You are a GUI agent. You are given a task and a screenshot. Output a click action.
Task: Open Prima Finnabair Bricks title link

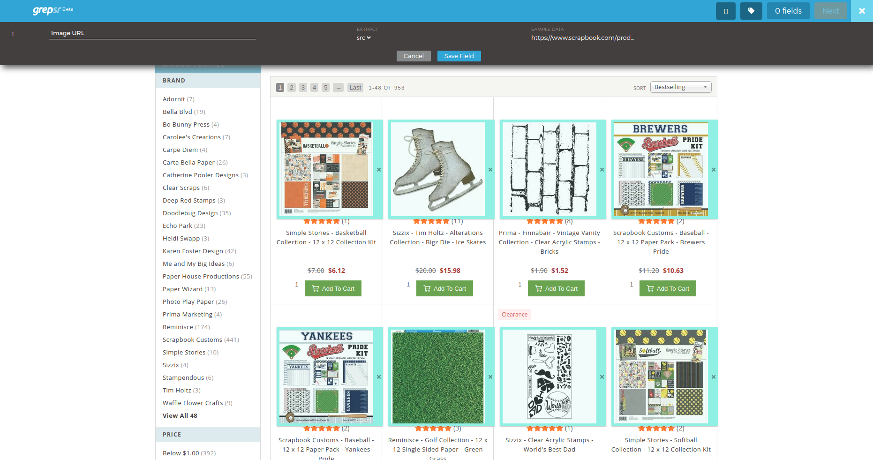coord(549,242)
